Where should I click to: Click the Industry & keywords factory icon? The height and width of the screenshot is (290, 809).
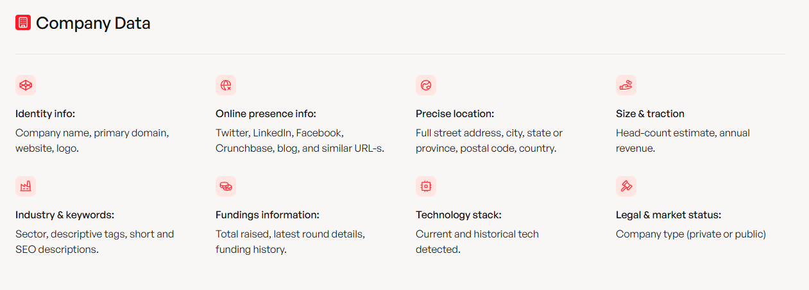(x=26, y=186)
